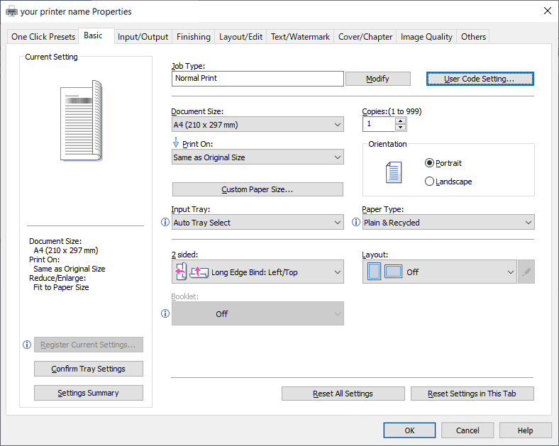Select Landscape orientation

pos(429,182)
